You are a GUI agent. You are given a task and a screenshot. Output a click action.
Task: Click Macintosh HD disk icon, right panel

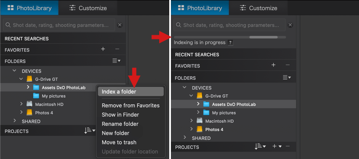(200, 121)
